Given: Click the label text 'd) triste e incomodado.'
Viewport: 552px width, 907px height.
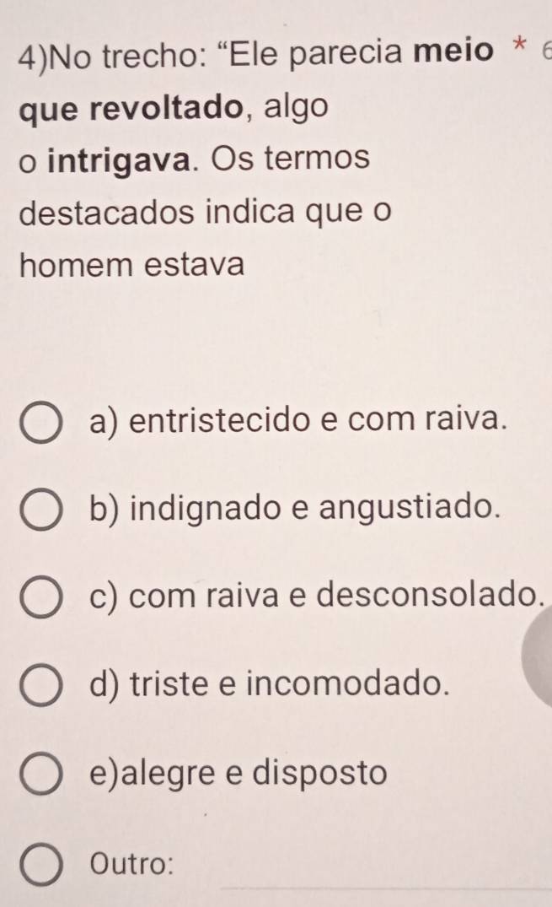Looking at the screenshot, I should pyautogui.click(x=265, y=685).
